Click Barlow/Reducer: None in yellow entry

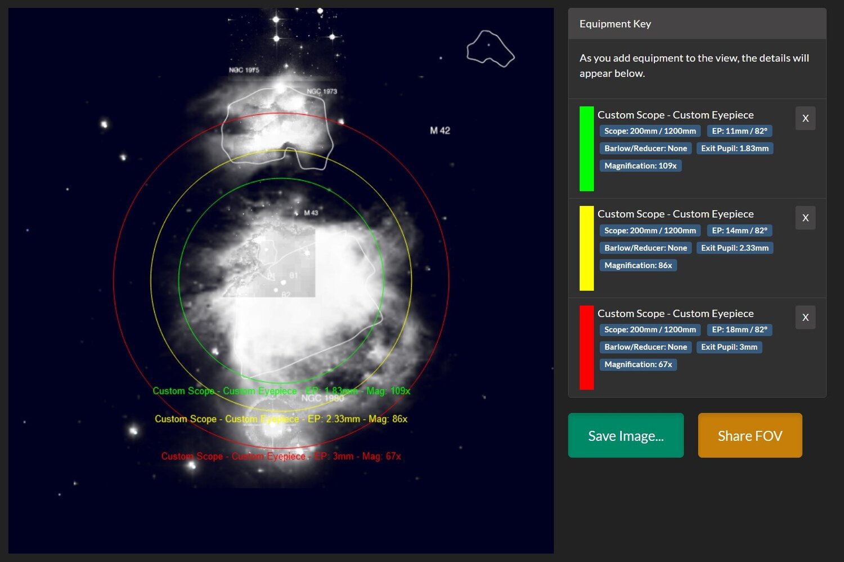coord(645,248)
